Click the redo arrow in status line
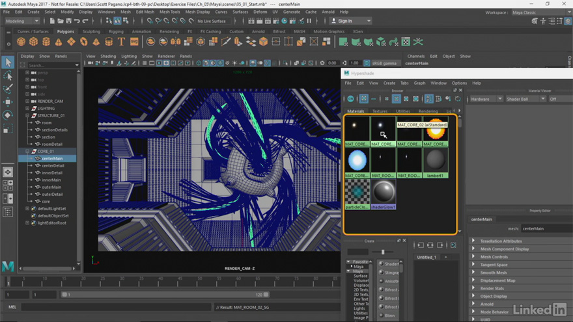This screenshot has height=322, width=573. point(85,21)
